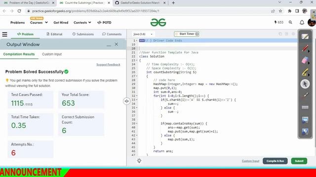Collapse code fold arrow at line 27
316x177 pixels.
point(137,76)
